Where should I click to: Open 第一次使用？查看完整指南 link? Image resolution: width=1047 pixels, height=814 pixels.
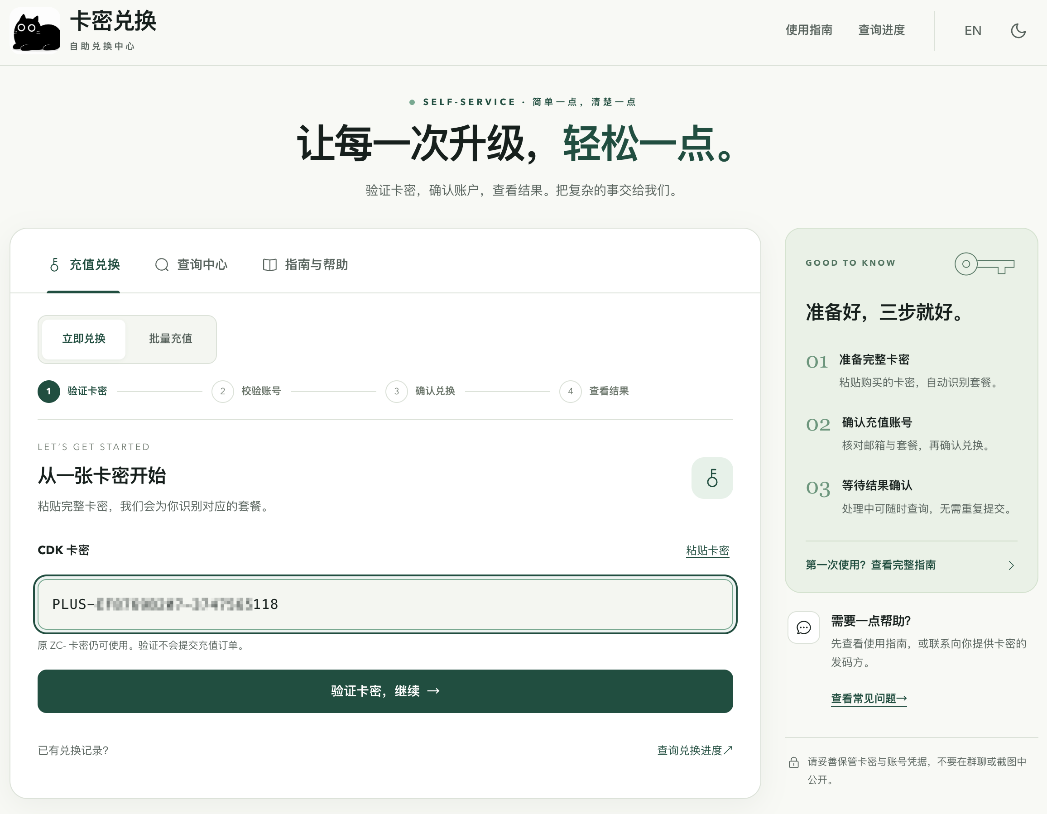[x=870, y=565]
